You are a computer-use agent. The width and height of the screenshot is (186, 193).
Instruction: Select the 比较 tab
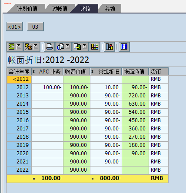coord(86,9)
